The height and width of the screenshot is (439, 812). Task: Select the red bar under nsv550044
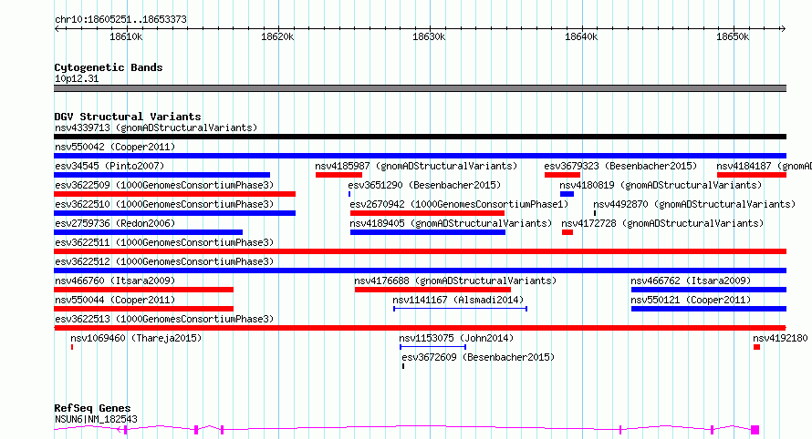pos(143,309)
